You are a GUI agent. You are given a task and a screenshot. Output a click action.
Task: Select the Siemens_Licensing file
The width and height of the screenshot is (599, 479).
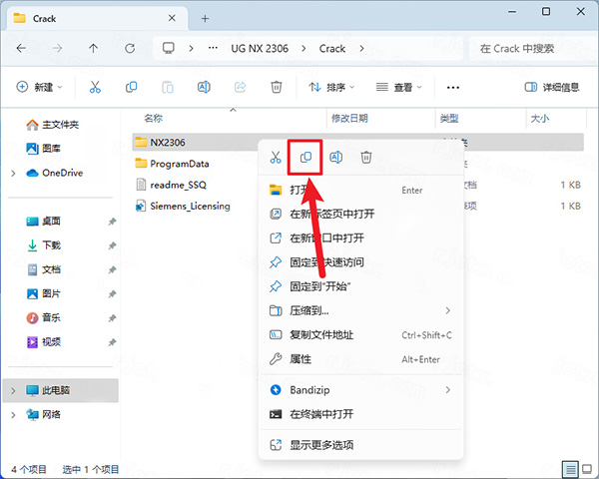click(x=183, y=206)
